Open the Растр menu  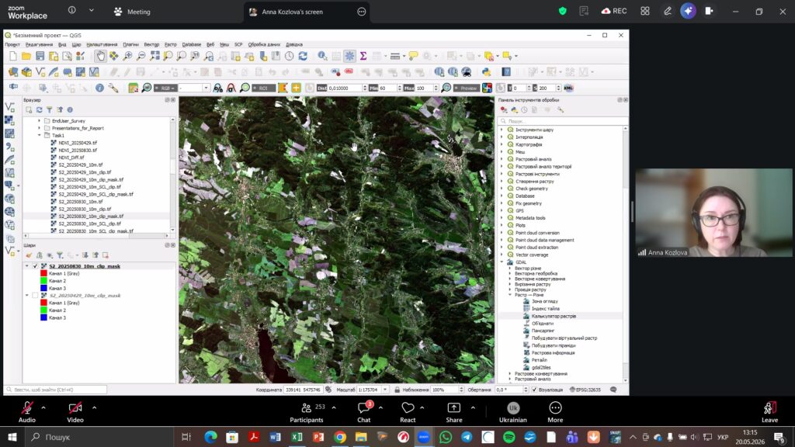(170, 44)
